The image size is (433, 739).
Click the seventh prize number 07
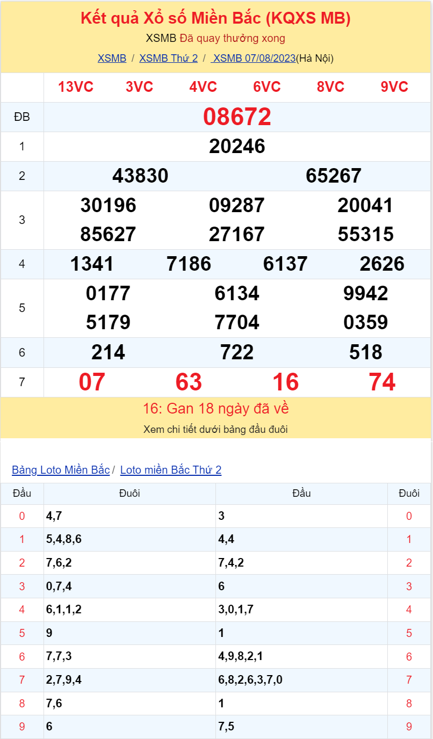pos(92,383)
